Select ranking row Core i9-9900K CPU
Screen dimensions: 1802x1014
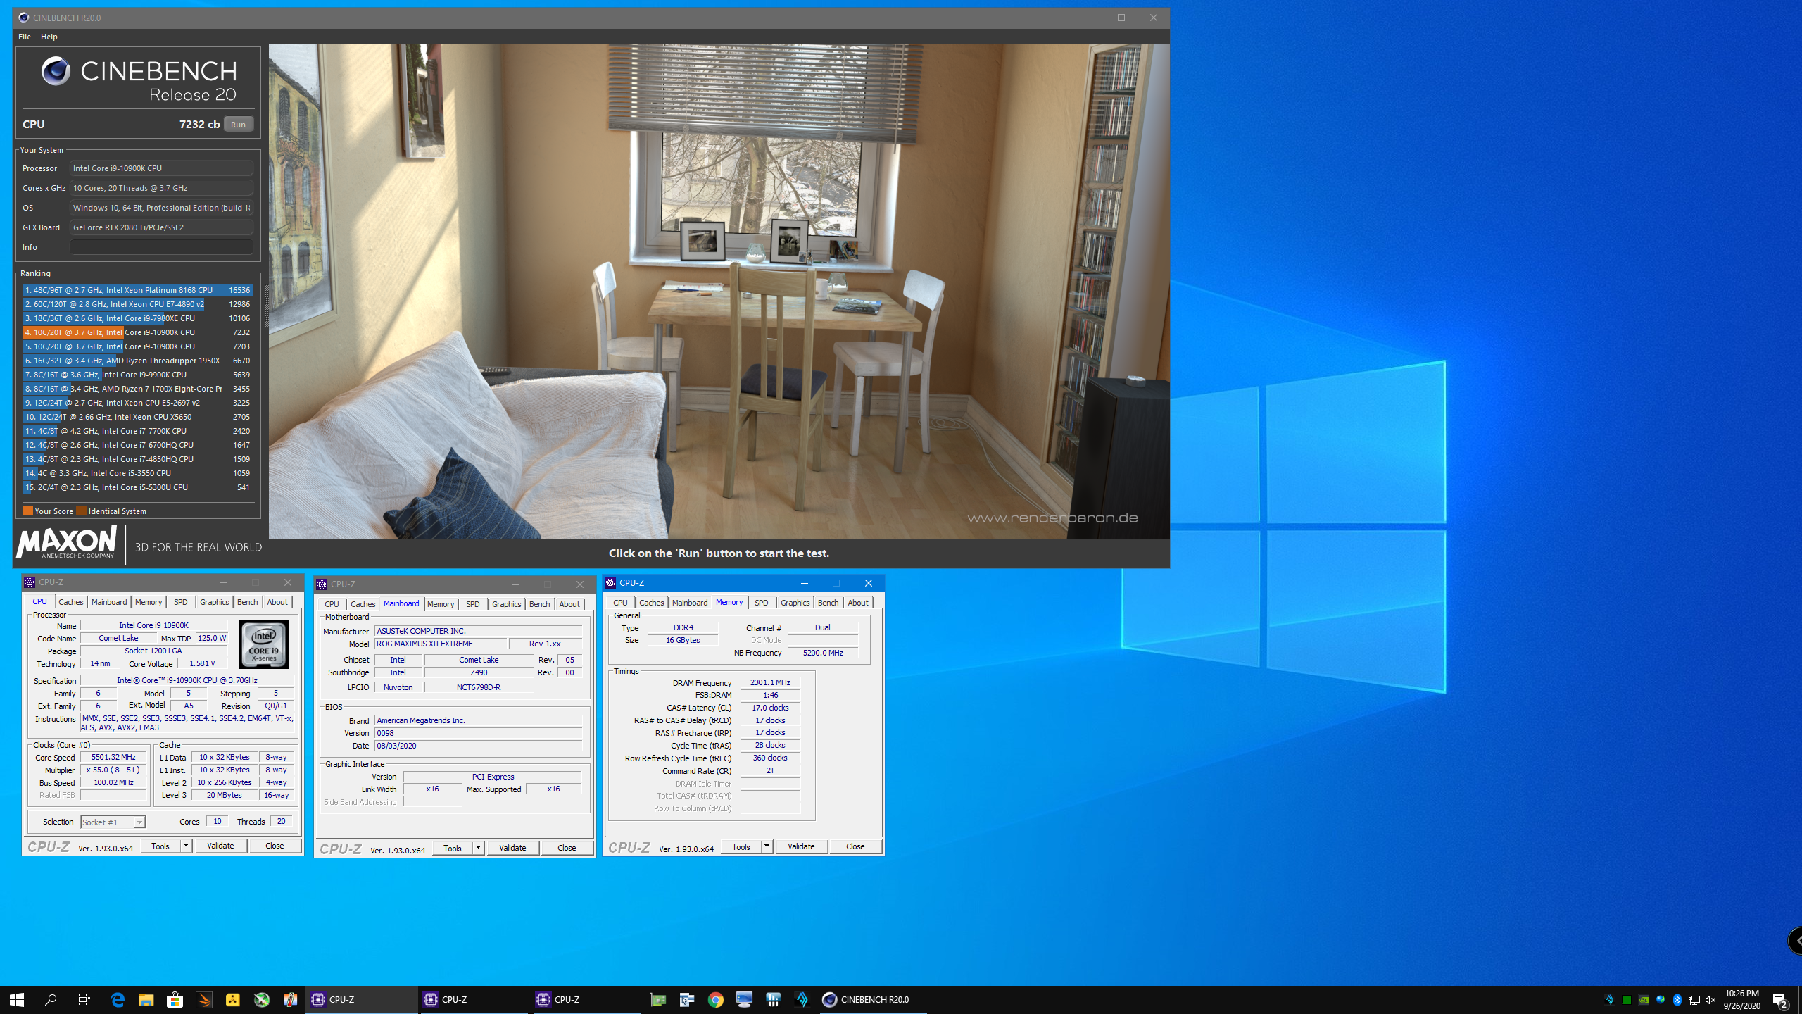[x=137, y=375]
